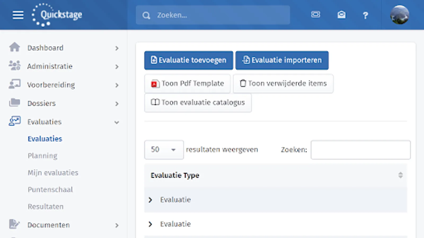
Task: Open the Planning submenu item
Action: pos(42,156)
